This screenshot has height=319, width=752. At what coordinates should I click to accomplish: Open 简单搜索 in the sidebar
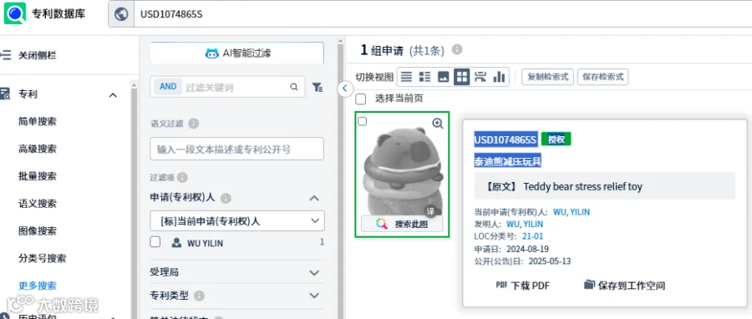[x=38, y=122]
